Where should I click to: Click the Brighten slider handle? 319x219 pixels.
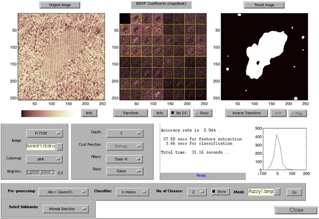tap(41, 173)
